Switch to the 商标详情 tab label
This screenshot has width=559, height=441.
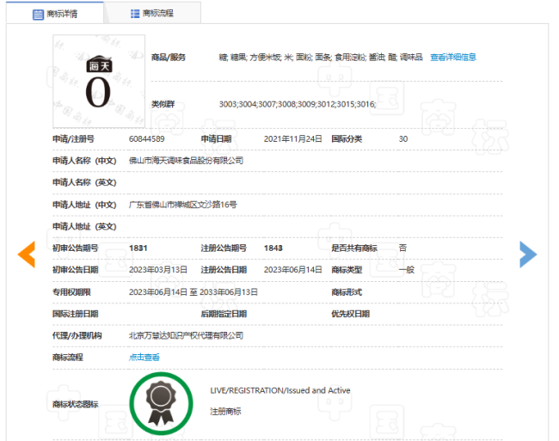64,14
